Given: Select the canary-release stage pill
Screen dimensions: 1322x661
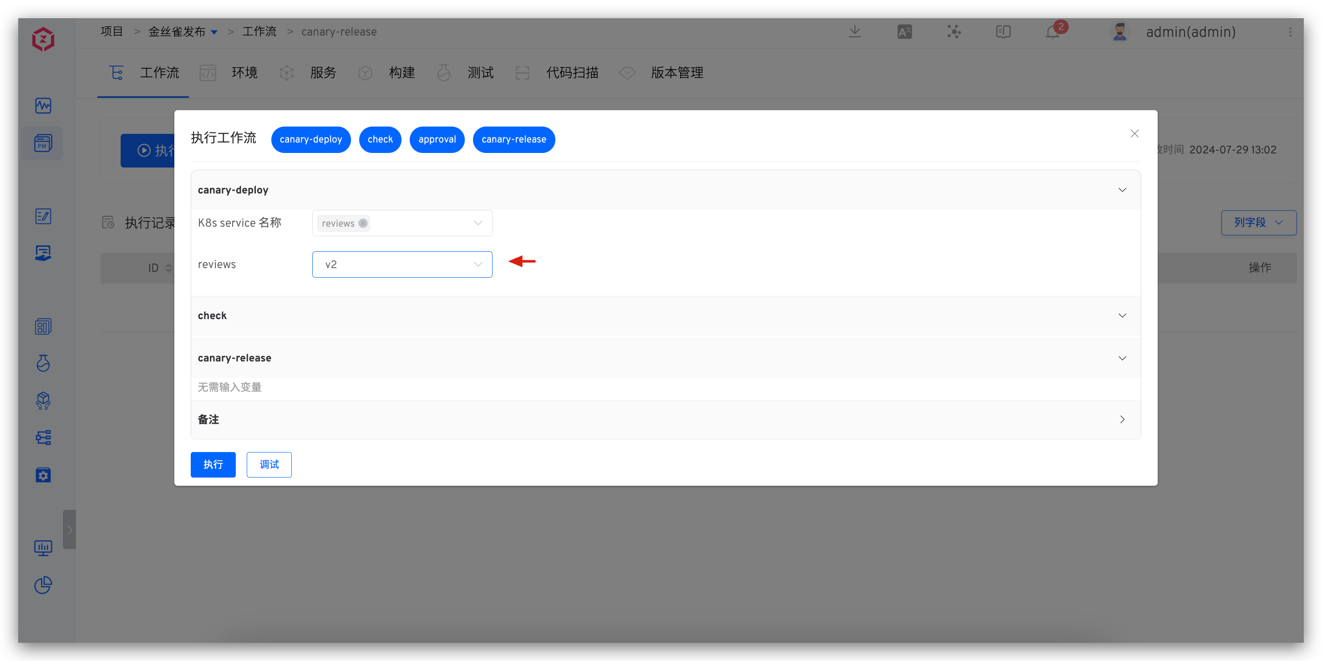Looking at the screenshot, I should [x=513, y=140].
